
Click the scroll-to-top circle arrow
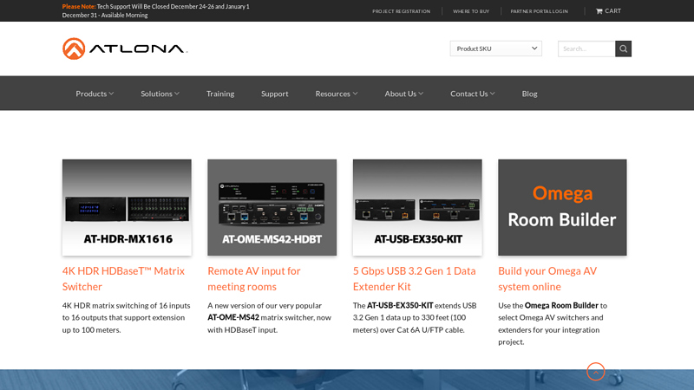[x=596, y=372]
